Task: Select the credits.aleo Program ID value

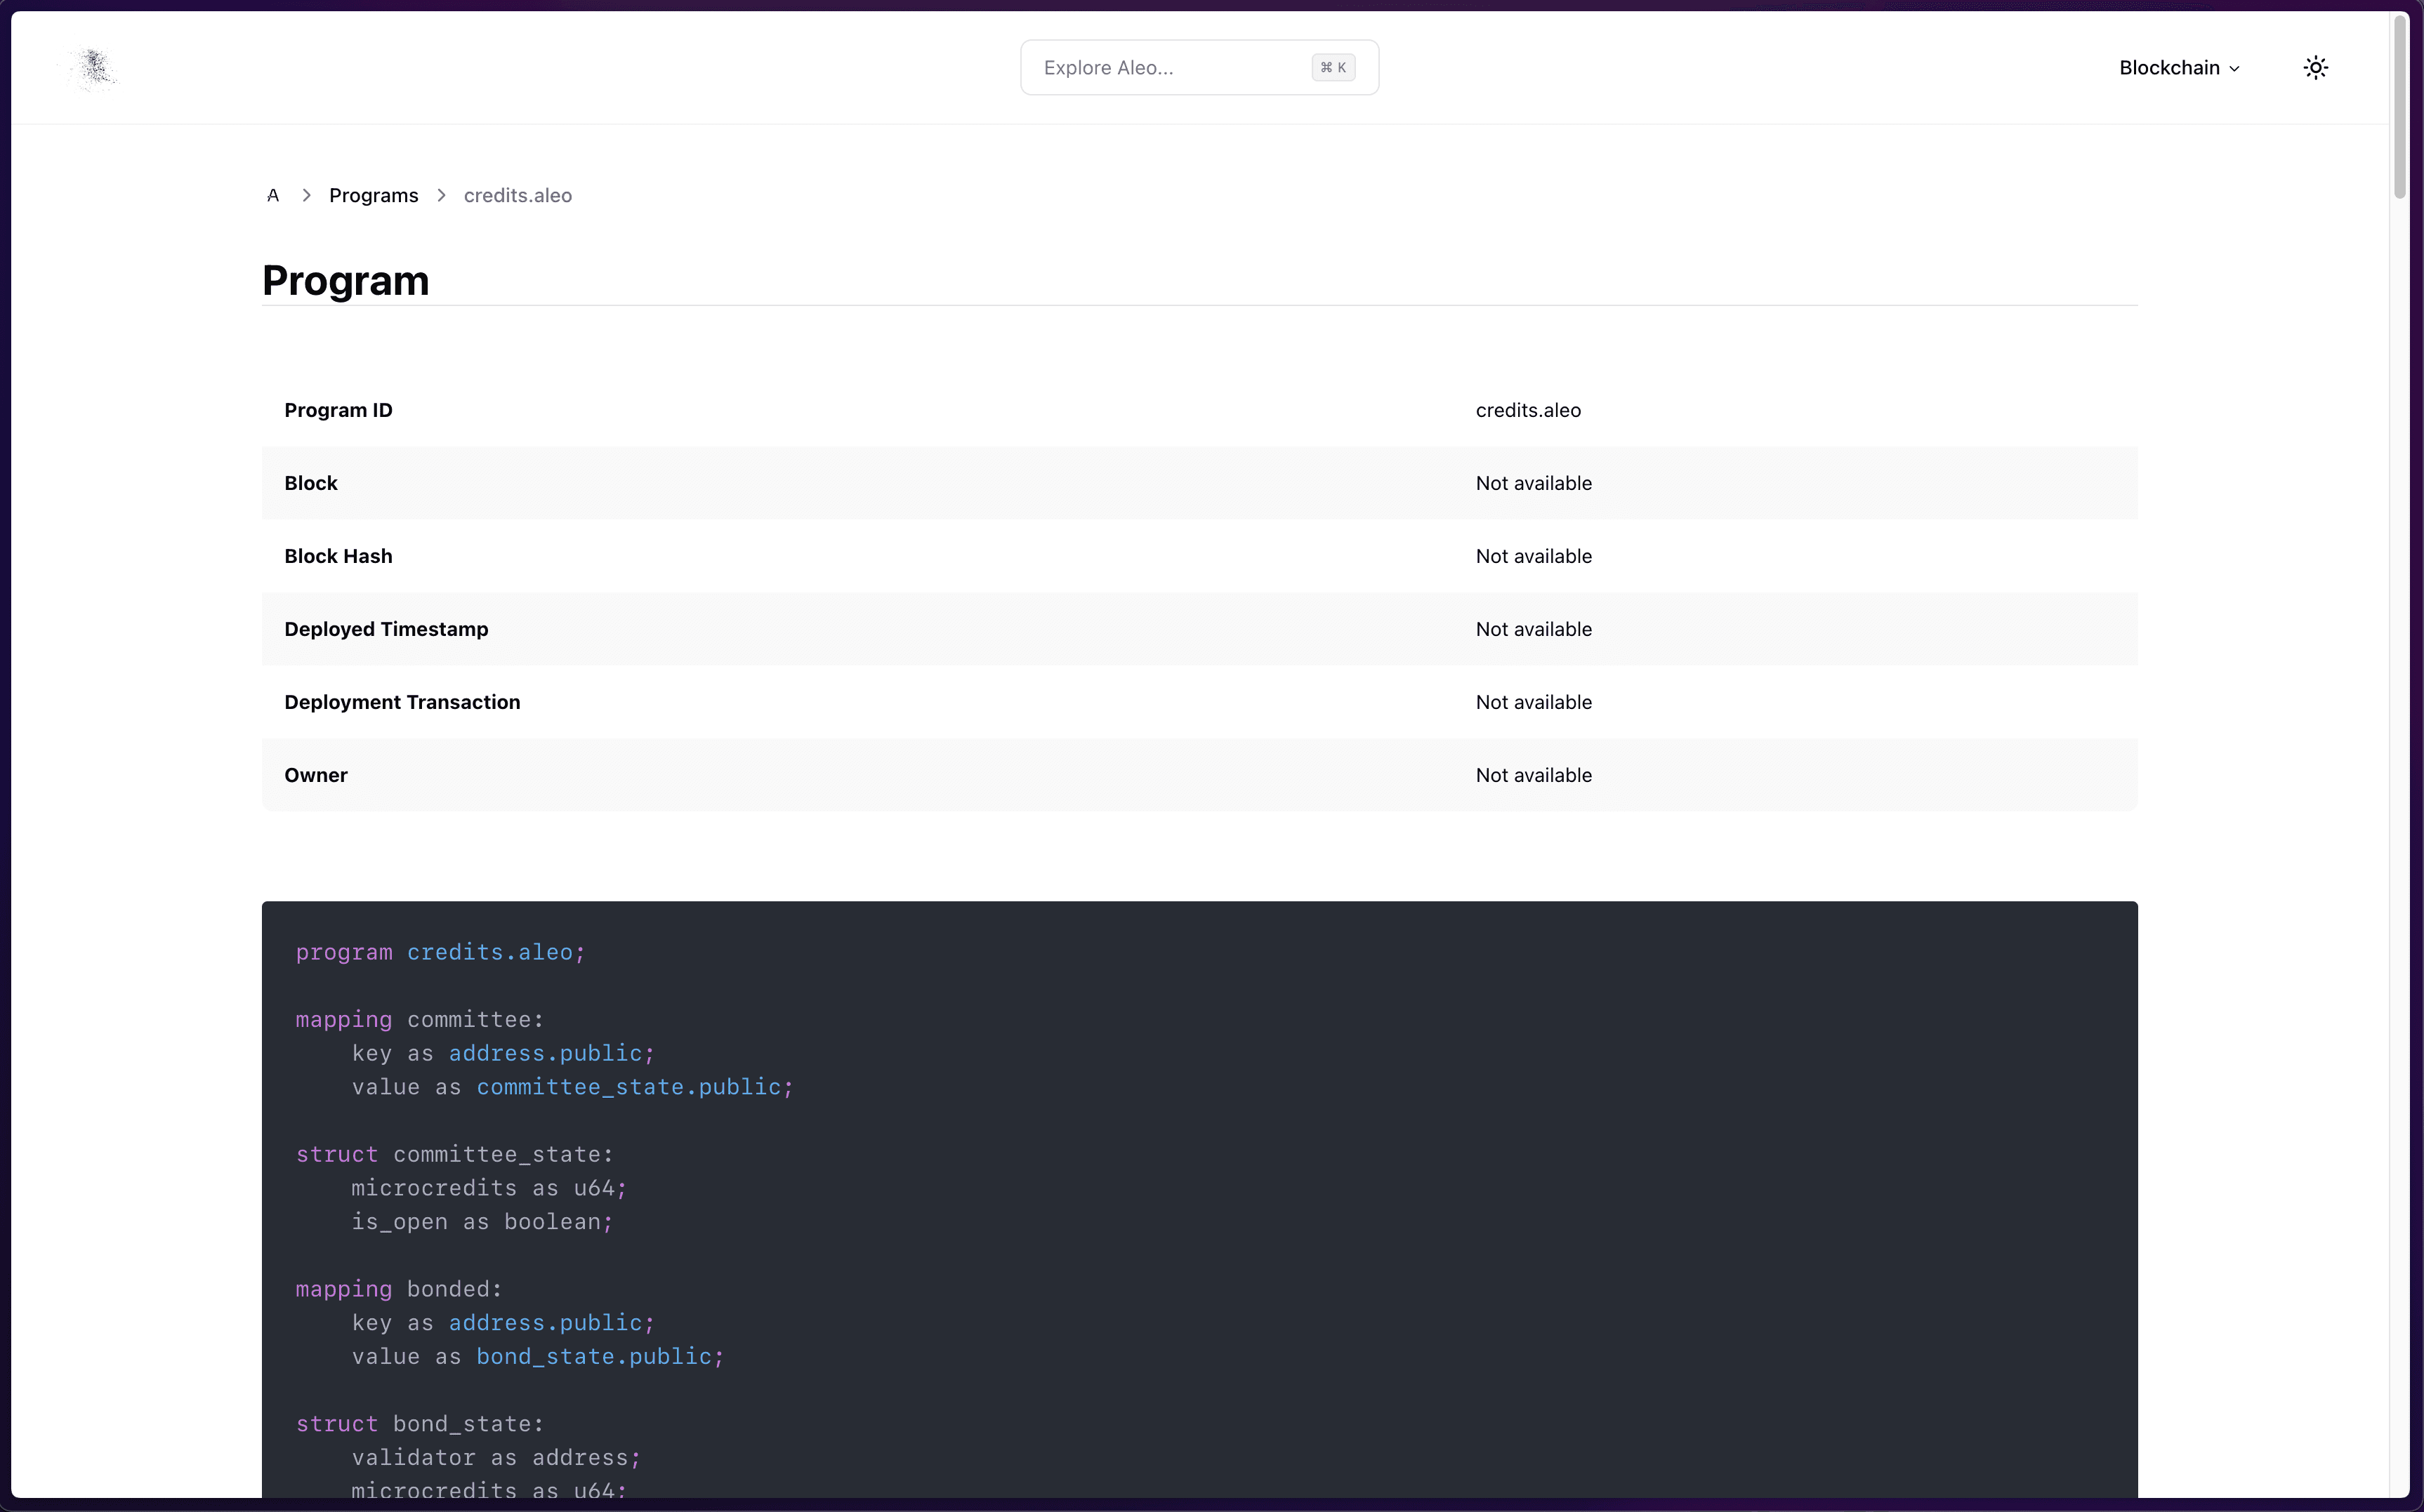Action: (x=1527, y=410)
